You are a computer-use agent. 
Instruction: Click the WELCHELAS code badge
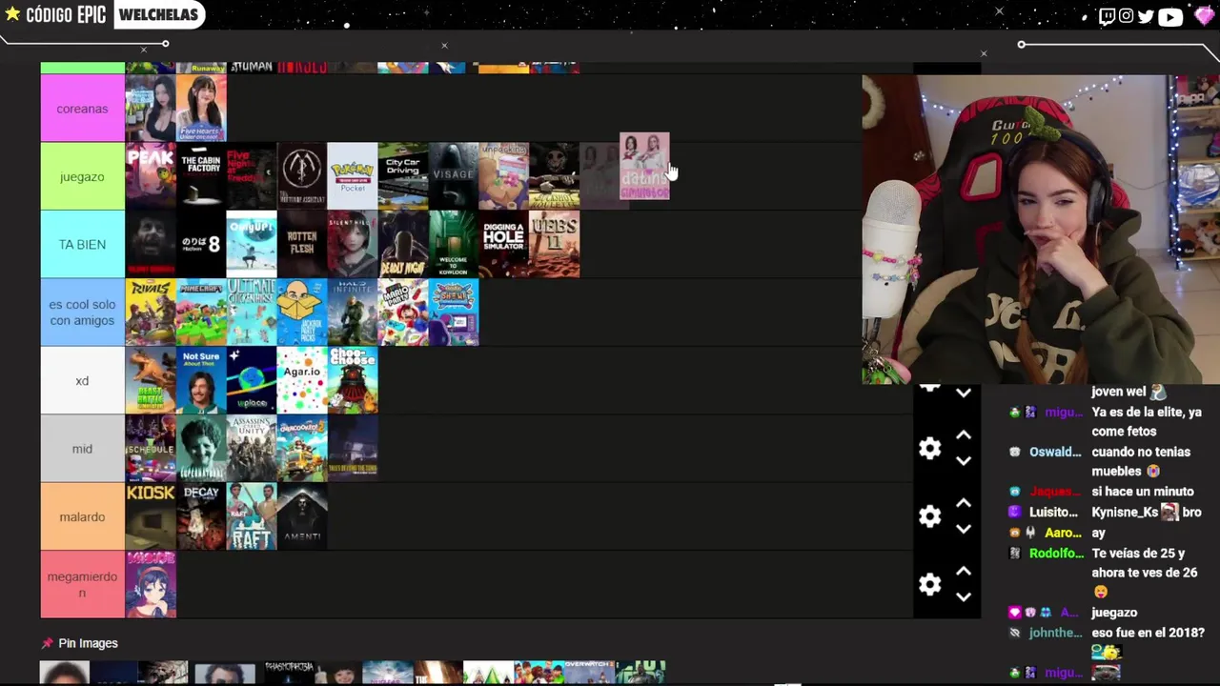tap(159, 14)
